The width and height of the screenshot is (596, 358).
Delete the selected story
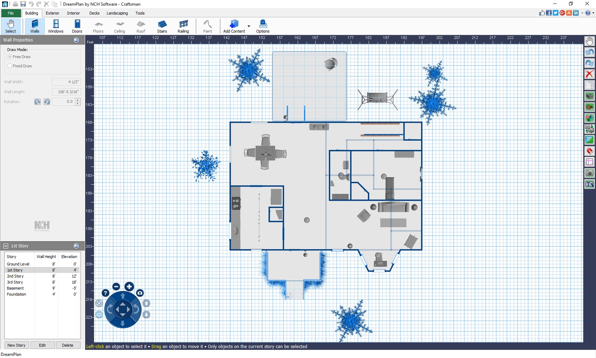click(x=68, y=345)
